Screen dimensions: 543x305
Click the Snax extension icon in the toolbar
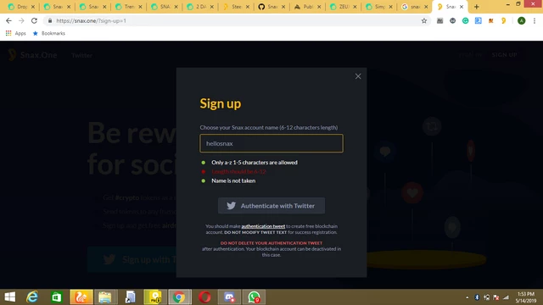[503, 20]
